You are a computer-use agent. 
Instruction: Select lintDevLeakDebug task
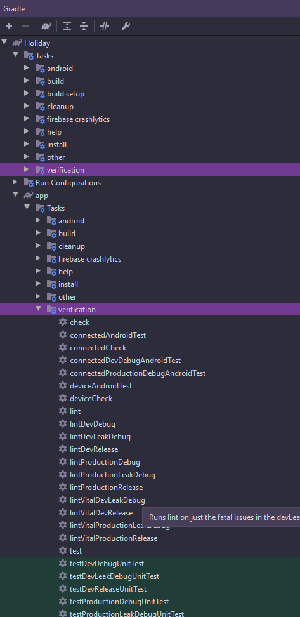[x=100, y=437]
